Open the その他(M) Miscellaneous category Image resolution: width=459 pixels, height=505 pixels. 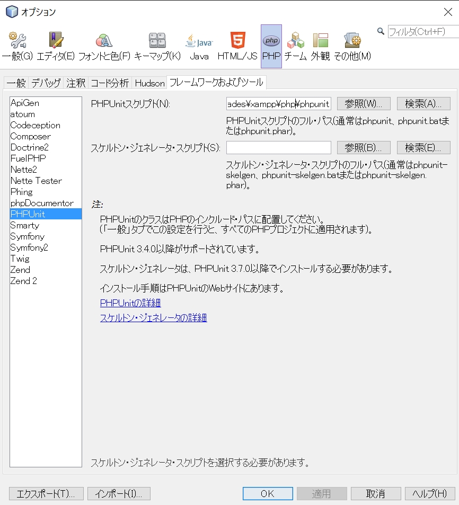click(352, 47)
